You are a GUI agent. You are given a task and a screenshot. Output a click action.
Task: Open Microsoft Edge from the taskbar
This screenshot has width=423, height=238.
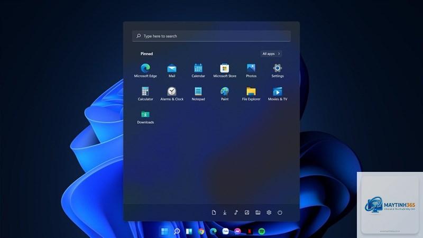coord(213,231)
